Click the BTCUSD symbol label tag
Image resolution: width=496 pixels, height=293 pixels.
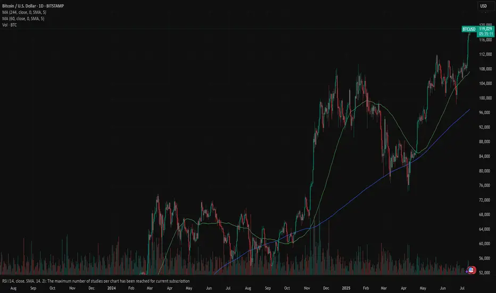tap(469, 29)
